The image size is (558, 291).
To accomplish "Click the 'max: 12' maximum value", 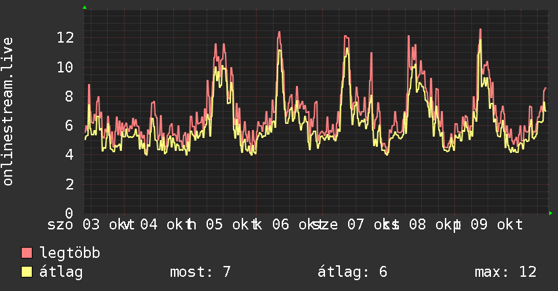I will pos(505,272).
